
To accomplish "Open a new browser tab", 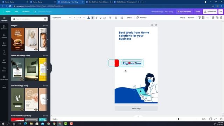I will (143, 2).
